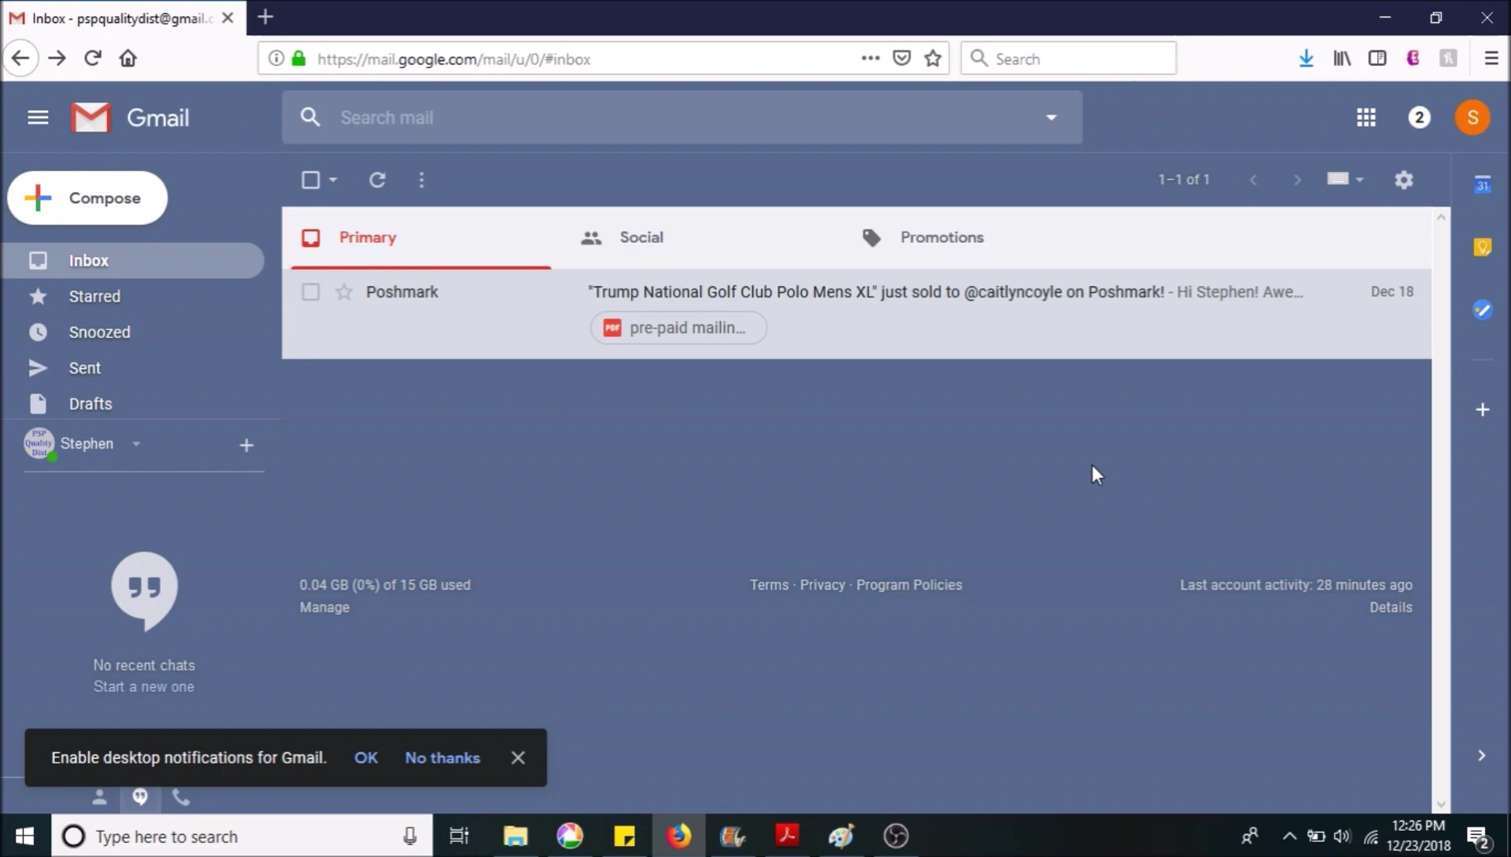1511x857 pixels.
Task: Click the Search mail field
Action: pos(682,118)
